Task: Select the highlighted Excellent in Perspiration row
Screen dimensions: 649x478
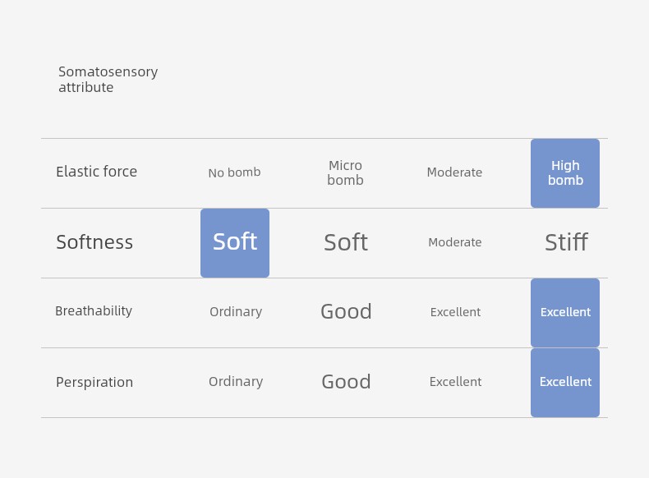Action: (x=565, y=383)
